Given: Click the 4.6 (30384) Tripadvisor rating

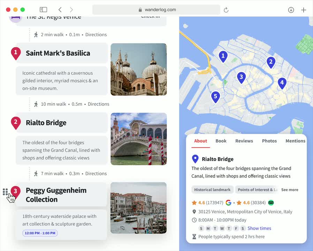Looking at the screenshot, I should pyautogui.click(x=251, y=203).
